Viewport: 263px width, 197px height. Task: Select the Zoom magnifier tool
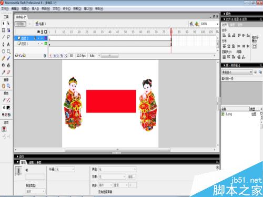(8, 86)
